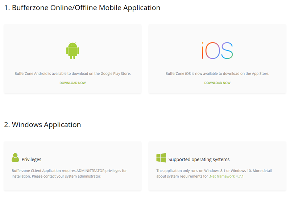Download Now link under iOS card
The image size is (290, 203).
click(217, 83)
